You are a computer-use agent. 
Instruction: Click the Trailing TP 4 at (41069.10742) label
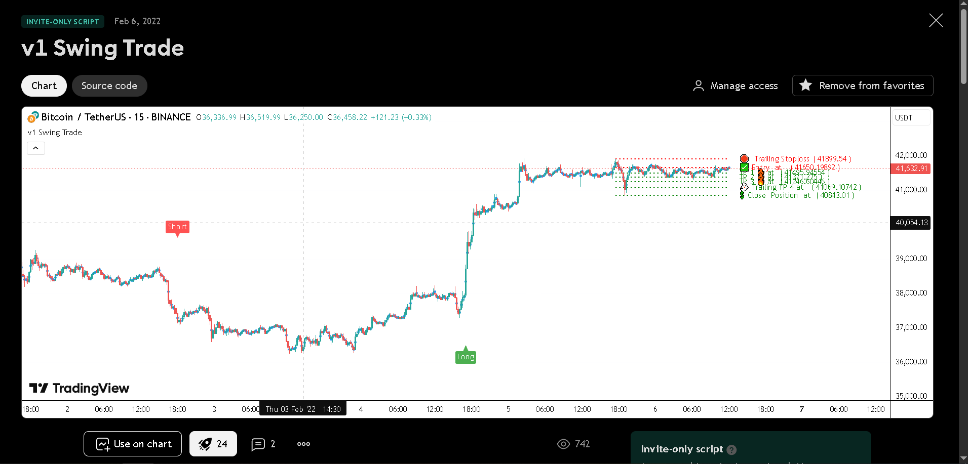(806, 187)
